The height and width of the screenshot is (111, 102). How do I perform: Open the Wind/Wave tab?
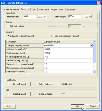pyautogui.click(x=44, y=10)
